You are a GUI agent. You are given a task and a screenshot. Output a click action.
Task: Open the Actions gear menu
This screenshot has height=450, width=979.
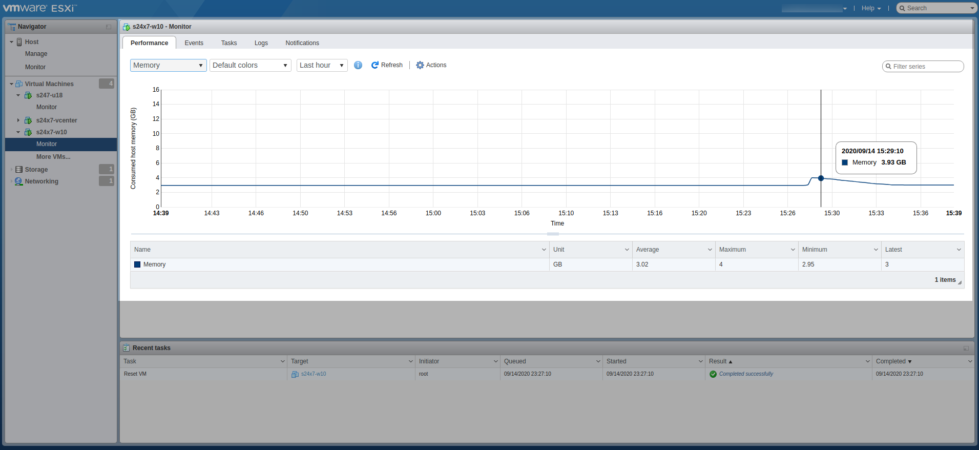pyautogui.click(x=431, y=65)
